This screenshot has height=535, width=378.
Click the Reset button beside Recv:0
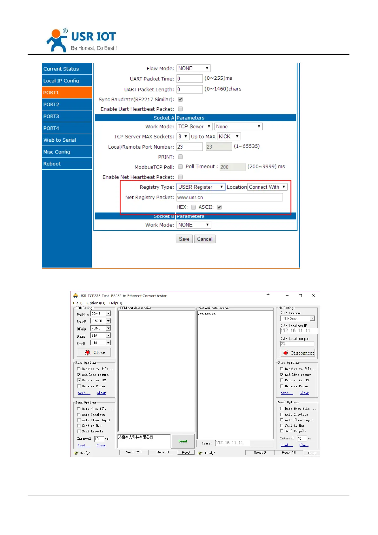click(186, 452)
